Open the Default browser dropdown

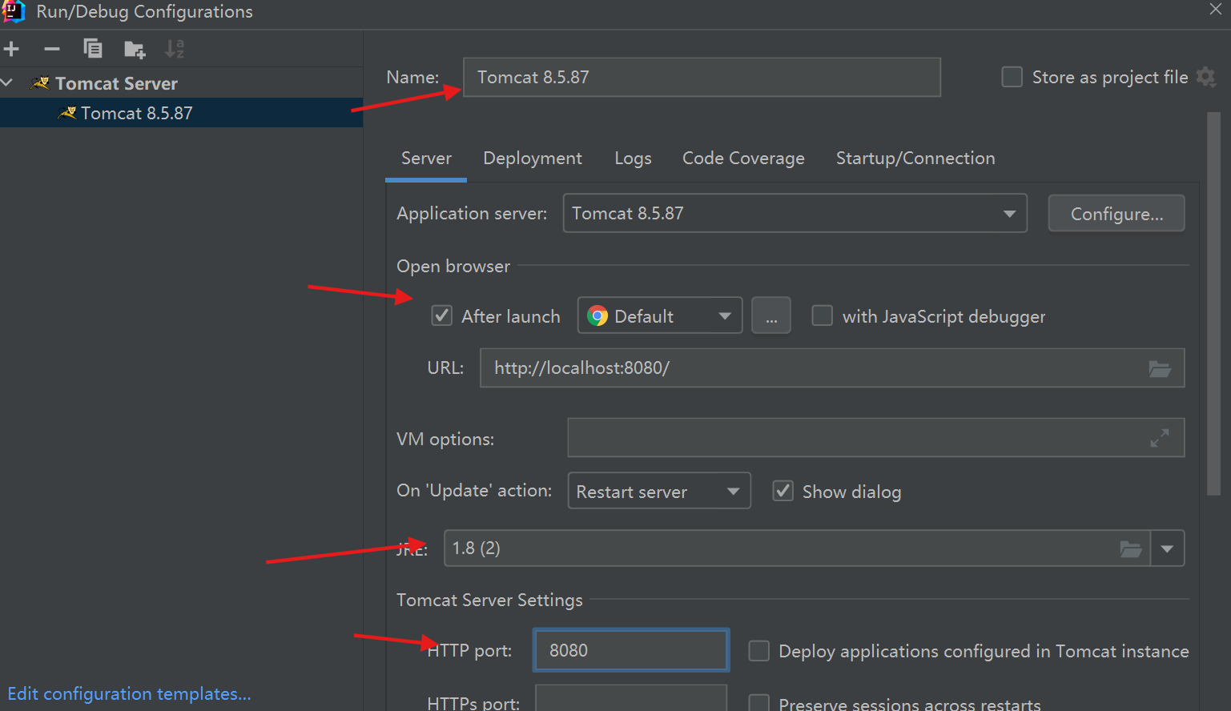pos(660,315)
